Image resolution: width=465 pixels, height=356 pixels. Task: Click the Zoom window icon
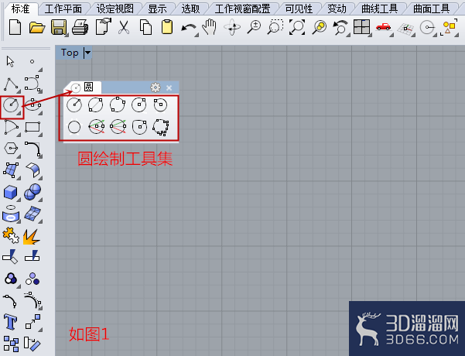(275, 27)
